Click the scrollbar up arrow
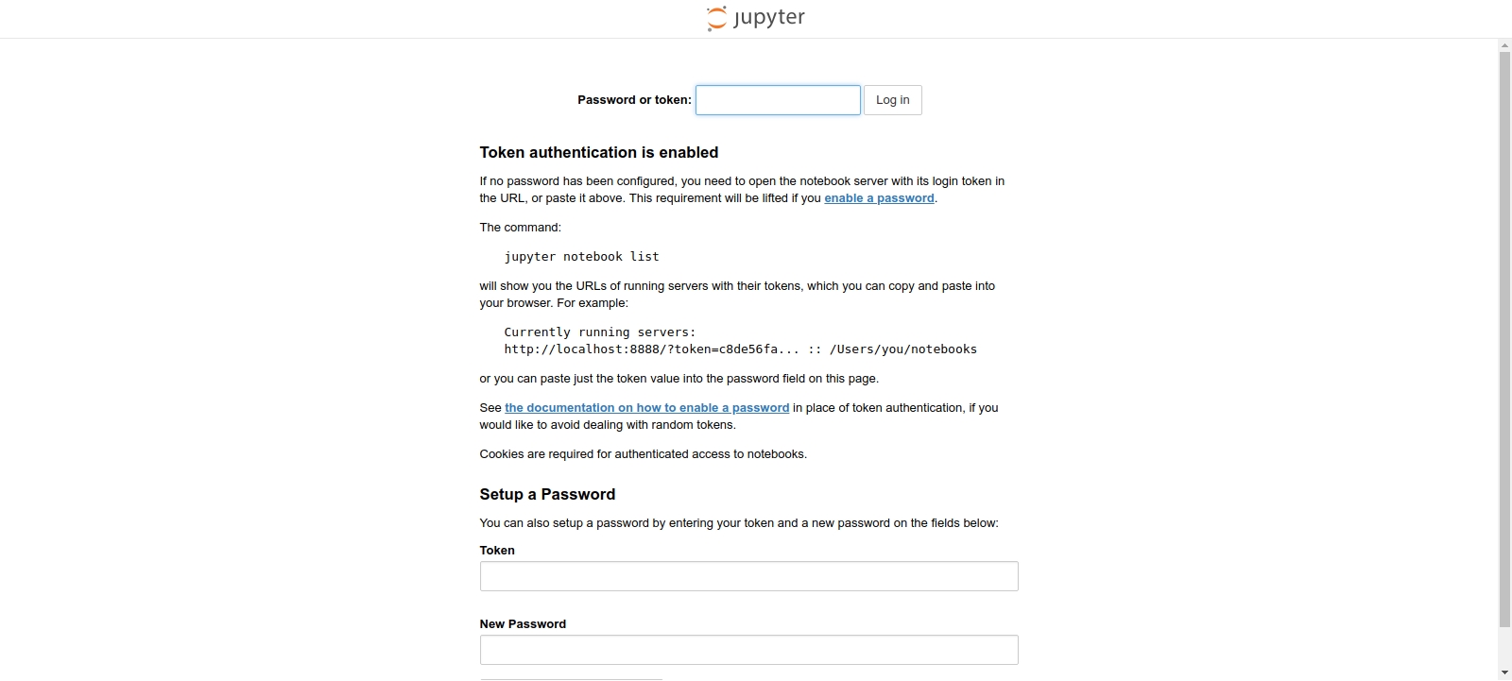This screenshot has height=681, width=1512. [x=1504, y=45]
